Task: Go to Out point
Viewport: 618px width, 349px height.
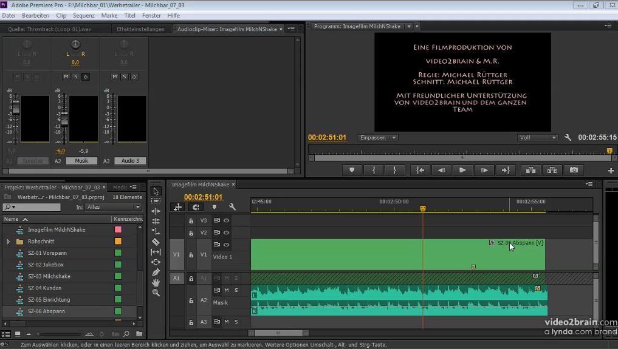Action: tap(506, 170)
